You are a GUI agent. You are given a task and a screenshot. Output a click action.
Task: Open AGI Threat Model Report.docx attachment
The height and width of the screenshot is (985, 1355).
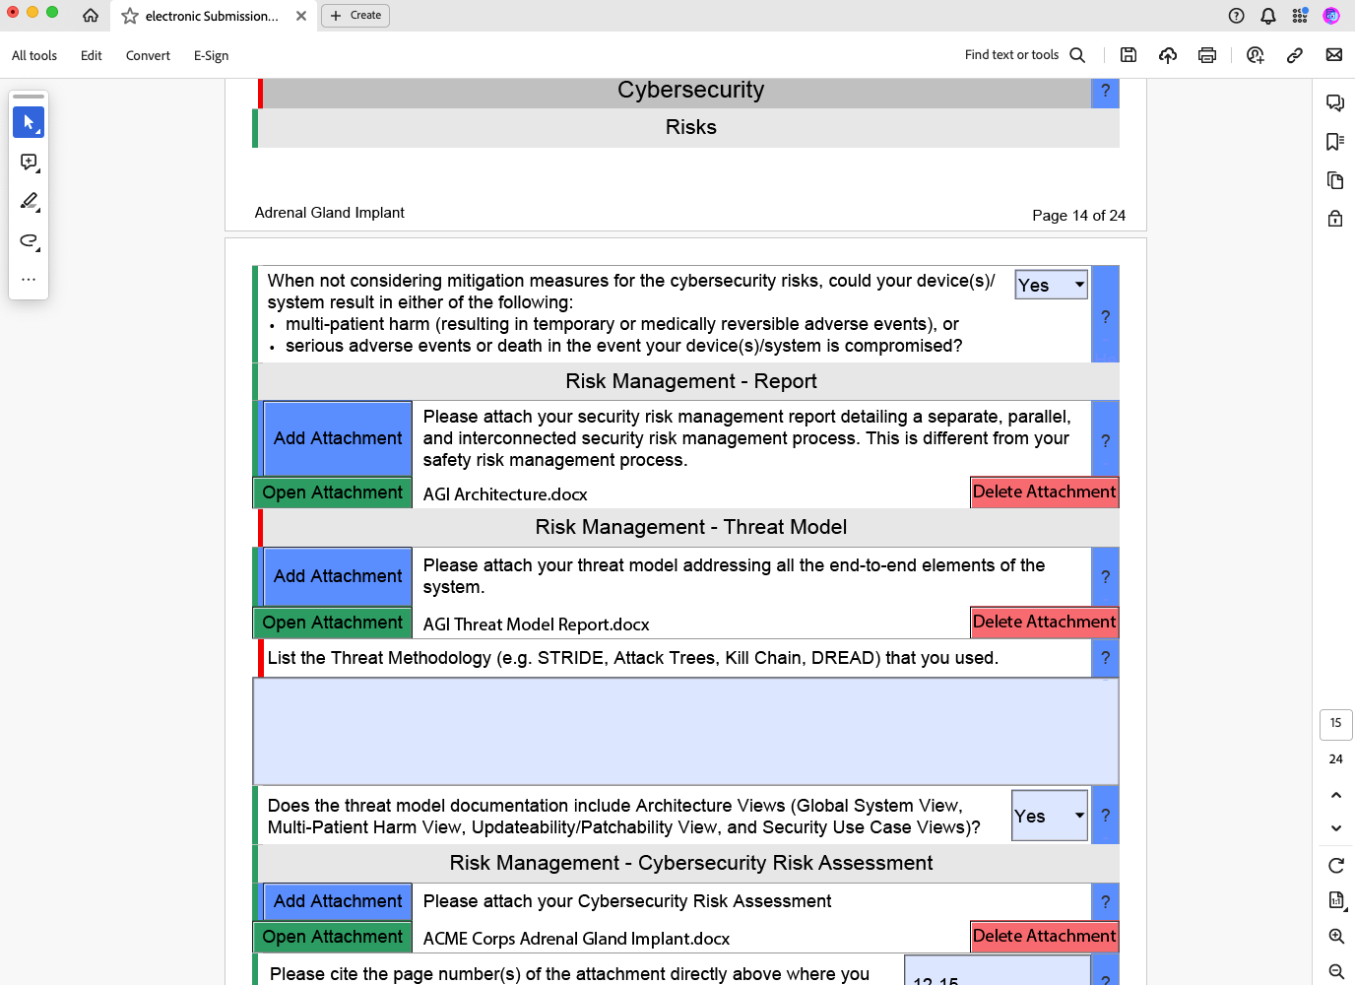click(x=332, y=623)
